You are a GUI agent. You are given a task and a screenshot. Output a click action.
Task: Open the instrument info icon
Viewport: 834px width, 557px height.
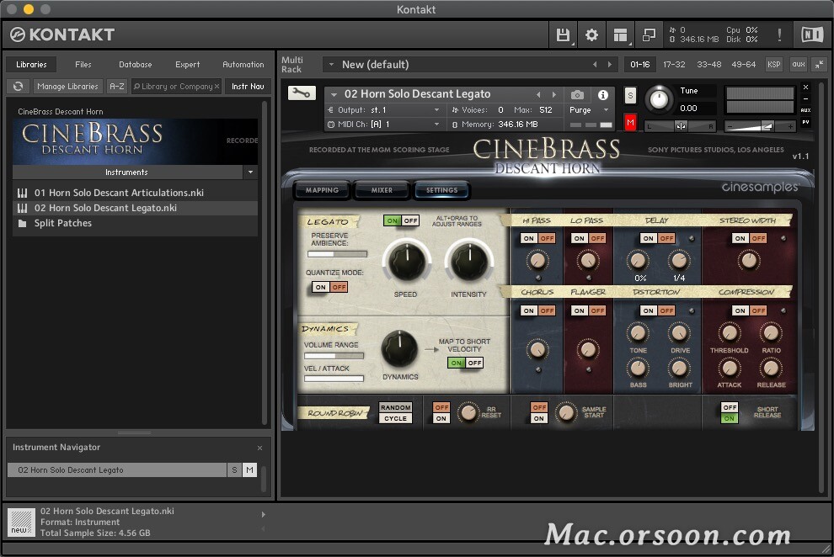coord(602,94)
